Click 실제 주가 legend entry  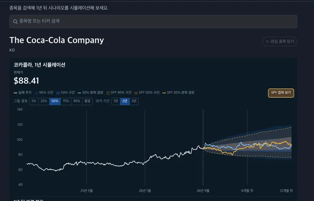22,93
